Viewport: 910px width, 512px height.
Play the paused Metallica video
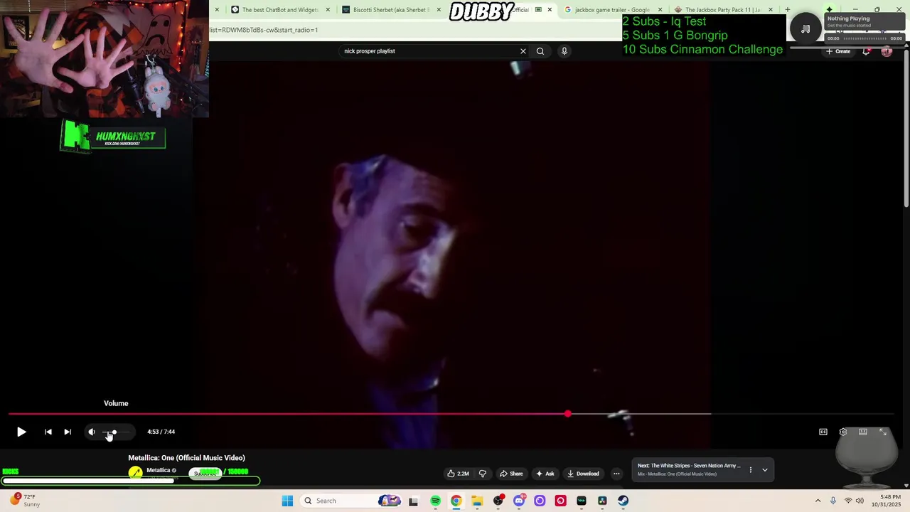[21, 432]
